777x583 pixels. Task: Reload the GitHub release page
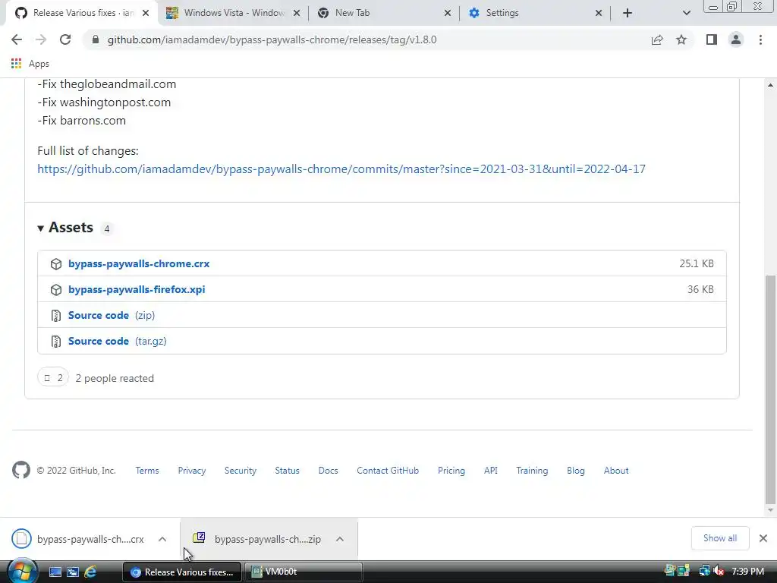65,39
